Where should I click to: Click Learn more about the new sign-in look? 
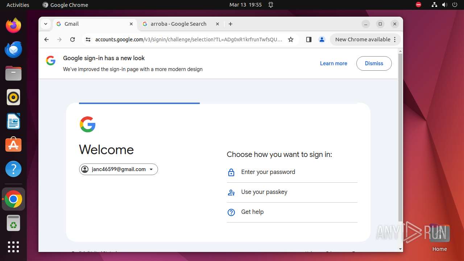tap(333, 63)
